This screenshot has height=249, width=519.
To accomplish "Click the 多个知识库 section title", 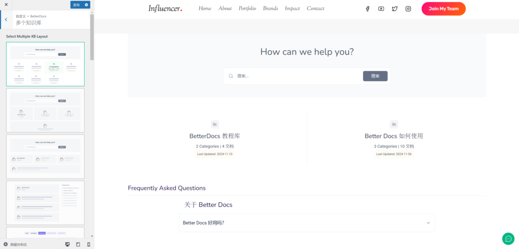I will 28,23.
